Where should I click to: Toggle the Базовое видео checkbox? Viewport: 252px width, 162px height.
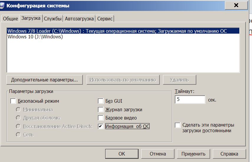point(101,118)
